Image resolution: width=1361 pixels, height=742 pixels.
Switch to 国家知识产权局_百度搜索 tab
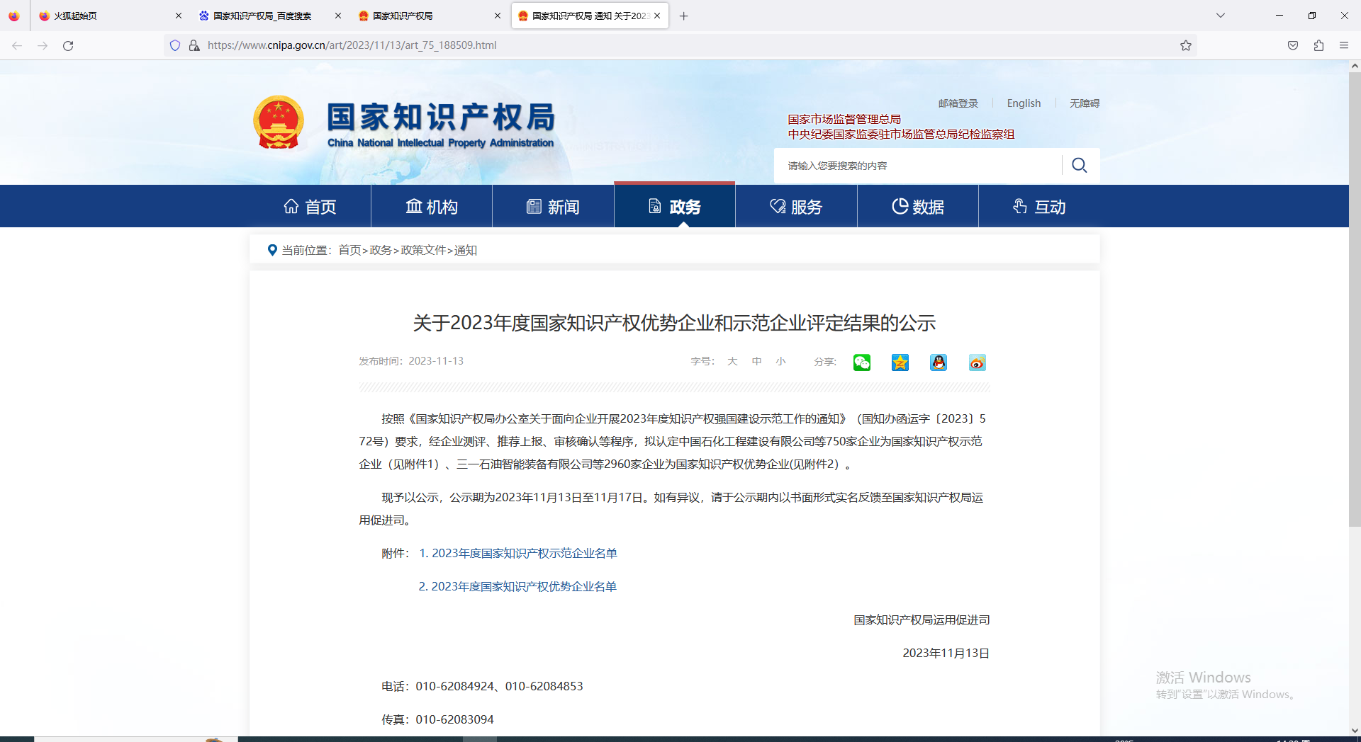tap(262, 16)
